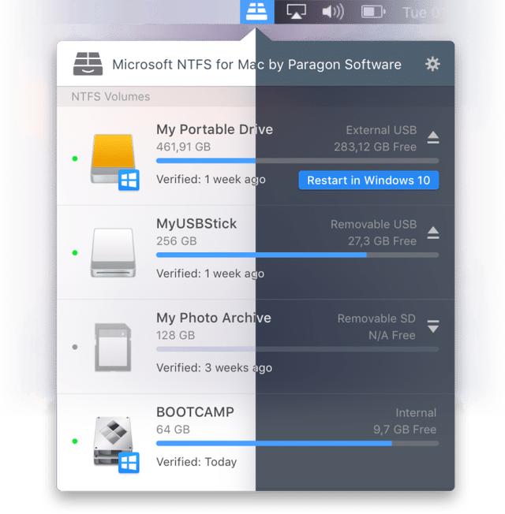The height and width of the screenshot is (514, 505).
Task: Click the green status dot for BOOTCAMP
Action: 75,441
